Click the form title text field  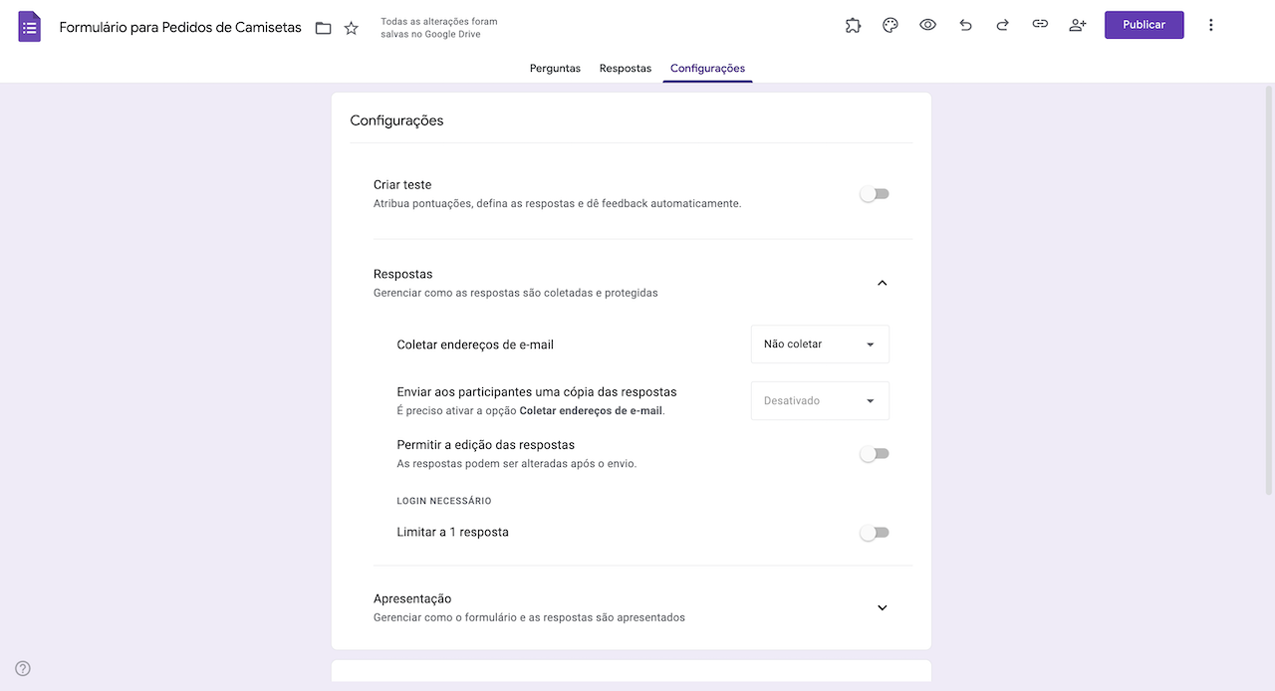(x=179, y=27)
